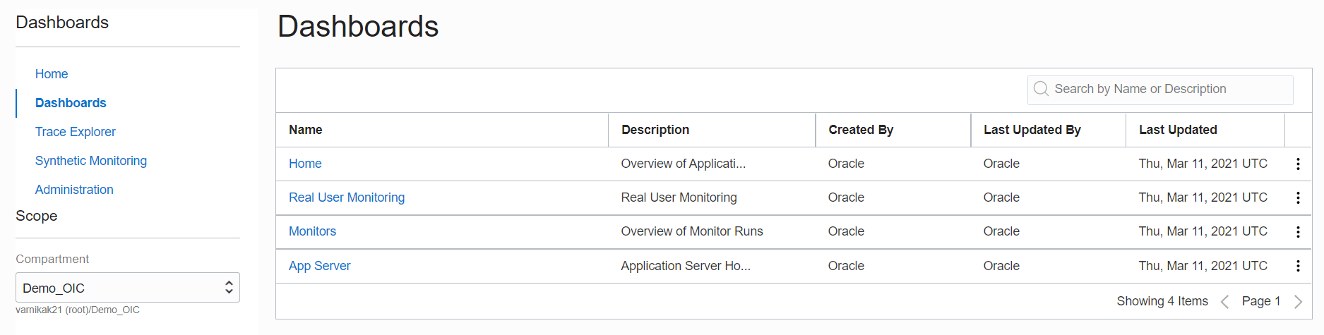Select Trace Explorer in the sidebar
Viewport: 1324px width, 335px height.
pyautogui.click(x=75, y=132)
